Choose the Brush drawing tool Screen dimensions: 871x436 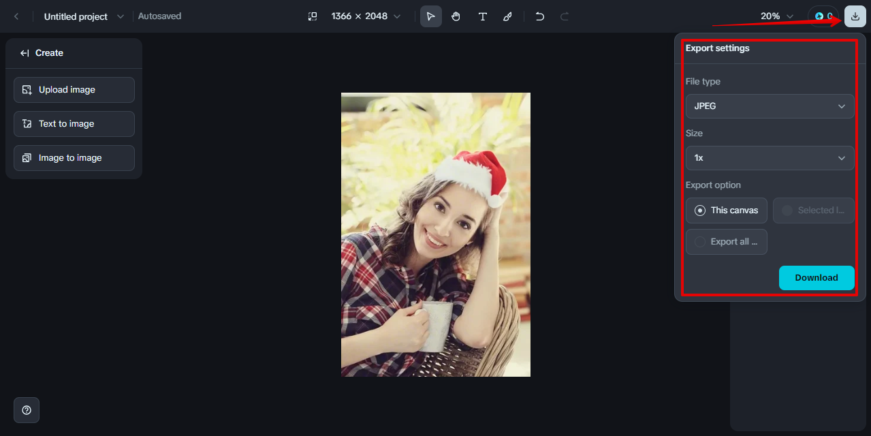point(507,16)
